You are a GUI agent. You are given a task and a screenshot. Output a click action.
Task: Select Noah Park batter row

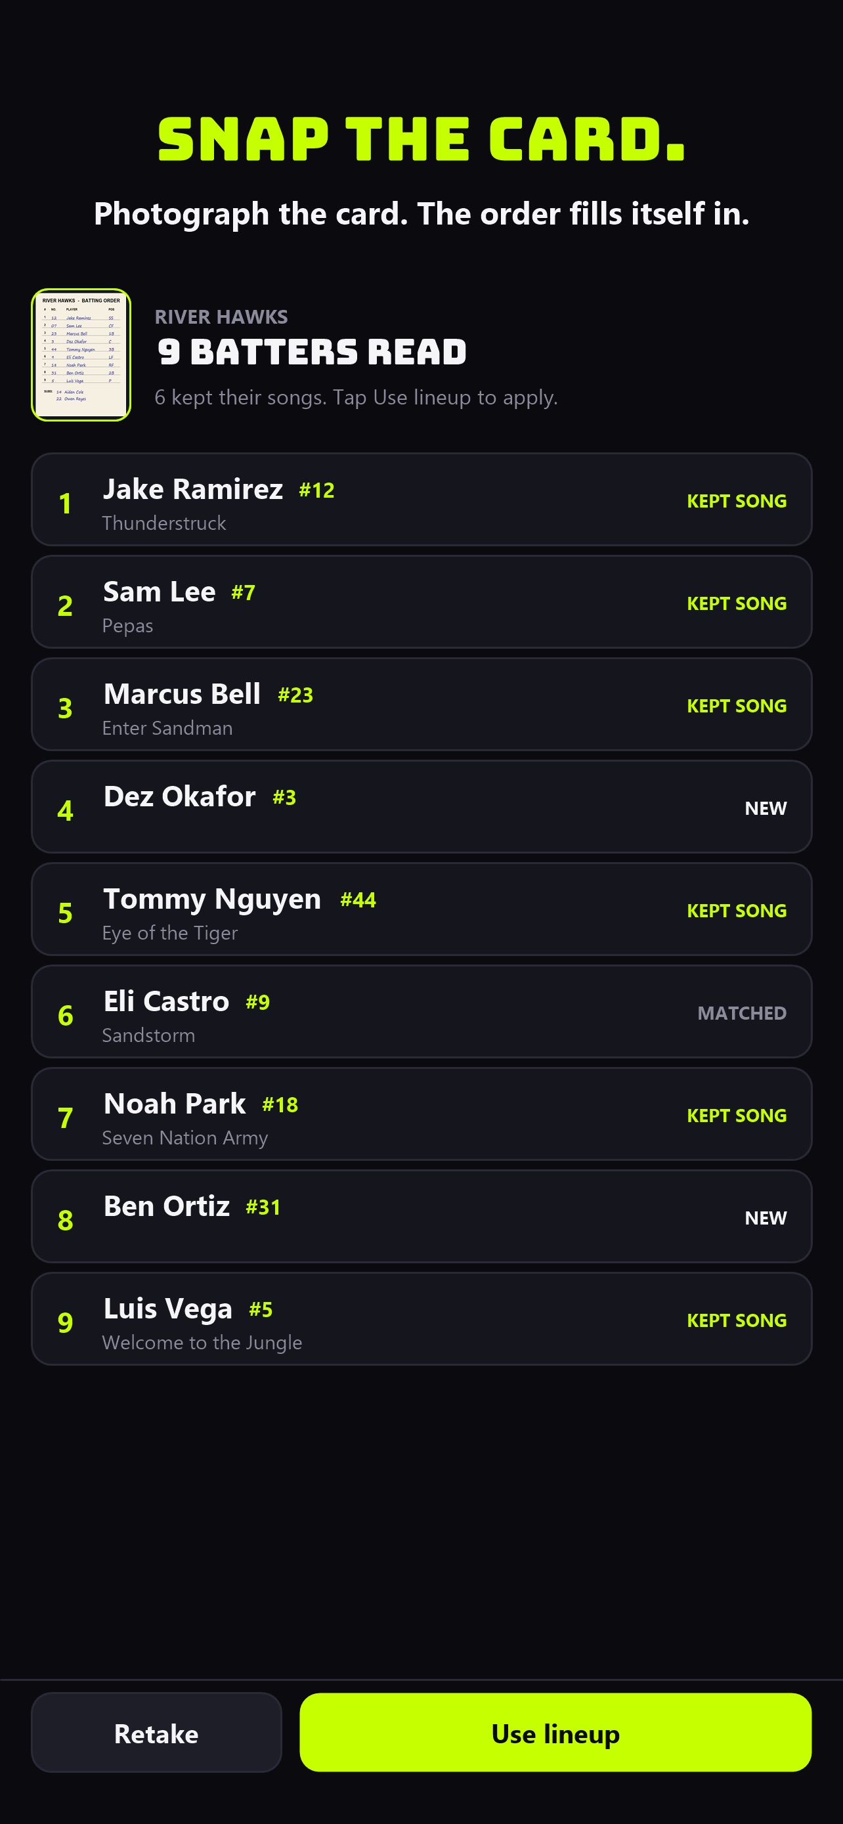click(421, 1114)
